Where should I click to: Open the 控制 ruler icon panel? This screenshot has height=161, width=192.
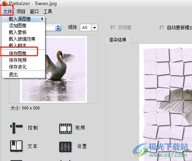click(x=16, y=128)
